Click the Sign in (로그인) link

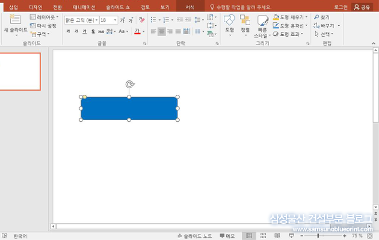(341, 7)
